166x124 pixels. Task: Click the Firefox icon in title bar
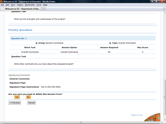tap(2, 2)
